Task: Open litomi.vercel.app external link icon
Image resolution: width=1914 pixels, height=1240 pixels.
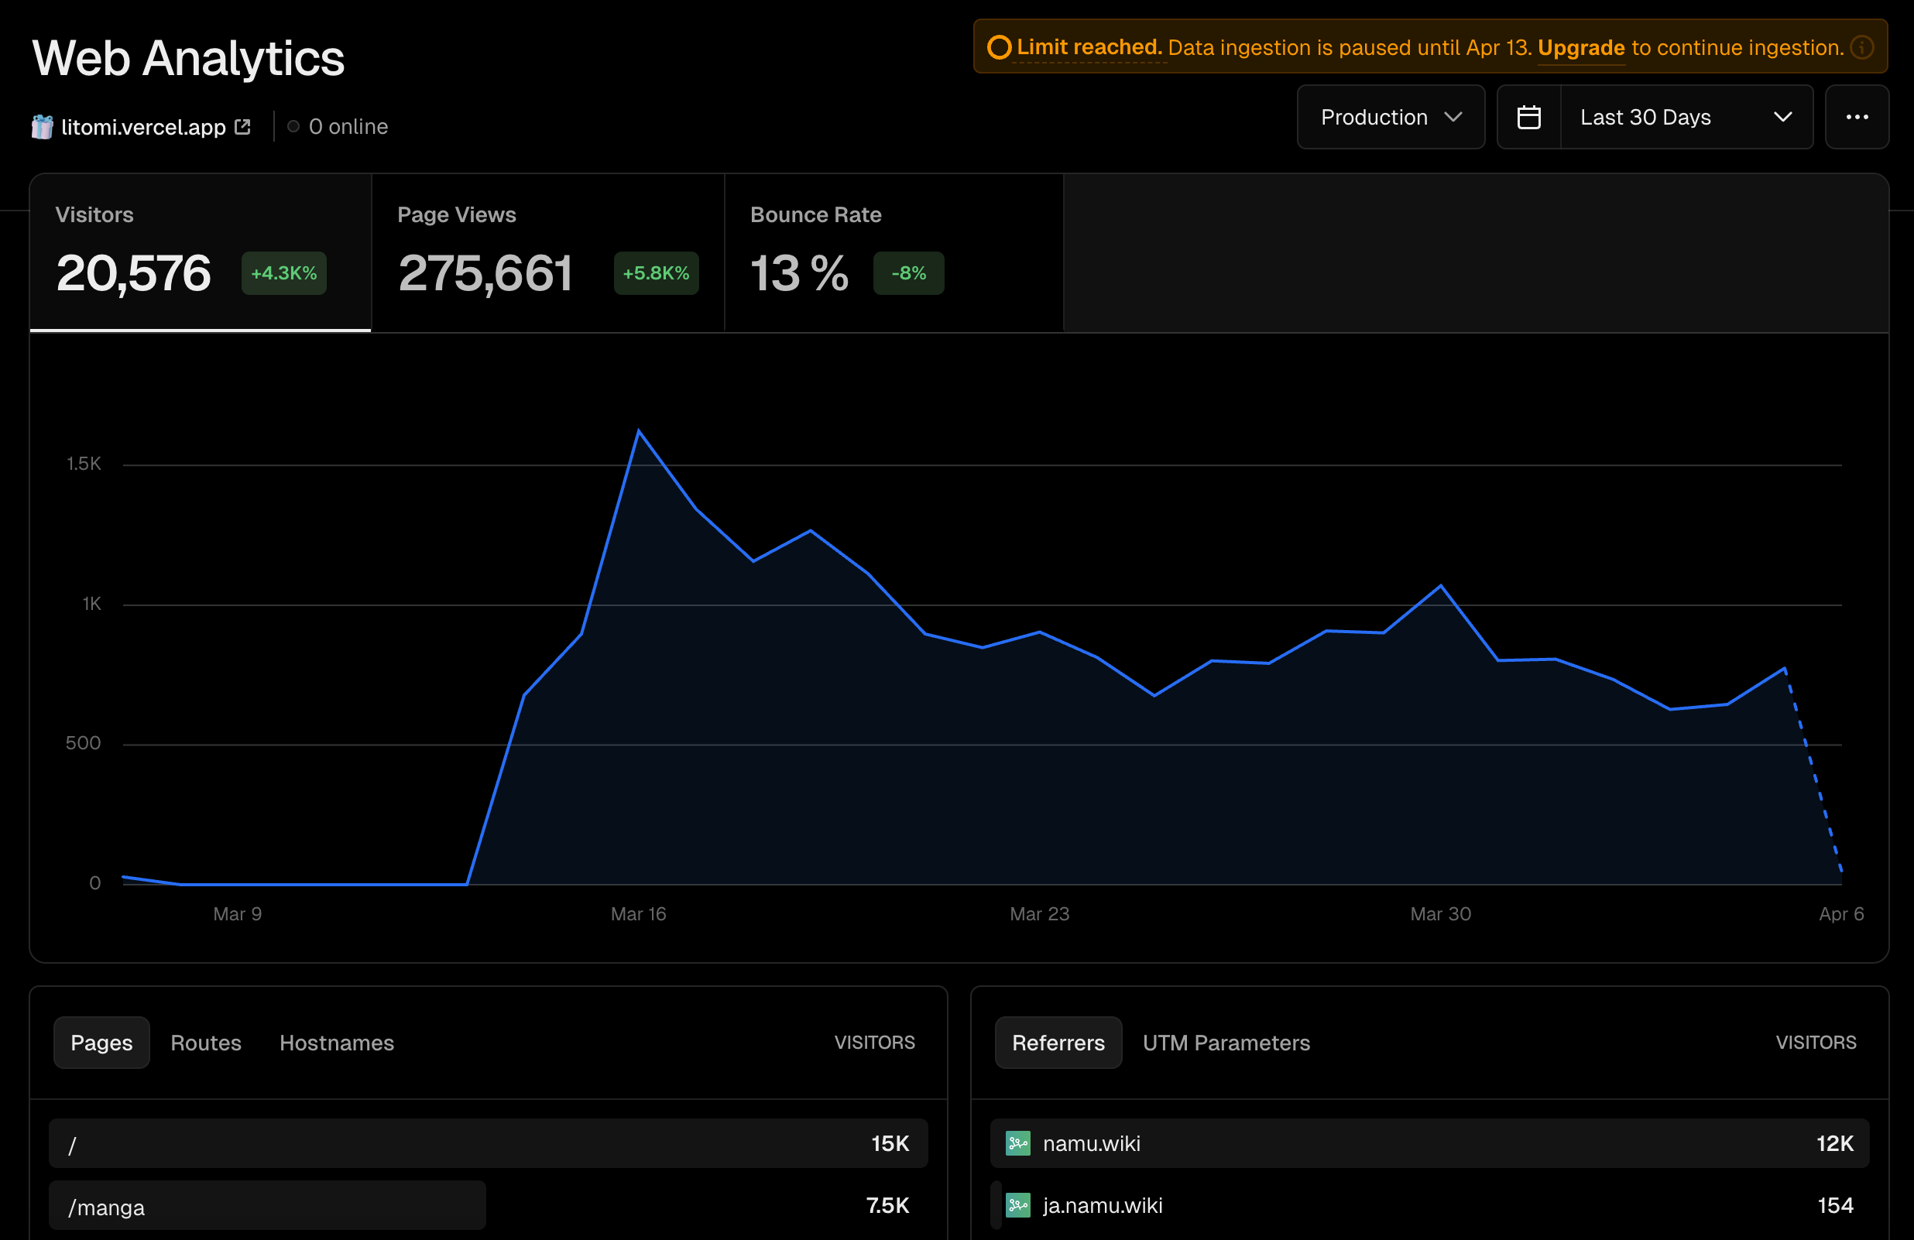Action: coord(242,127)
